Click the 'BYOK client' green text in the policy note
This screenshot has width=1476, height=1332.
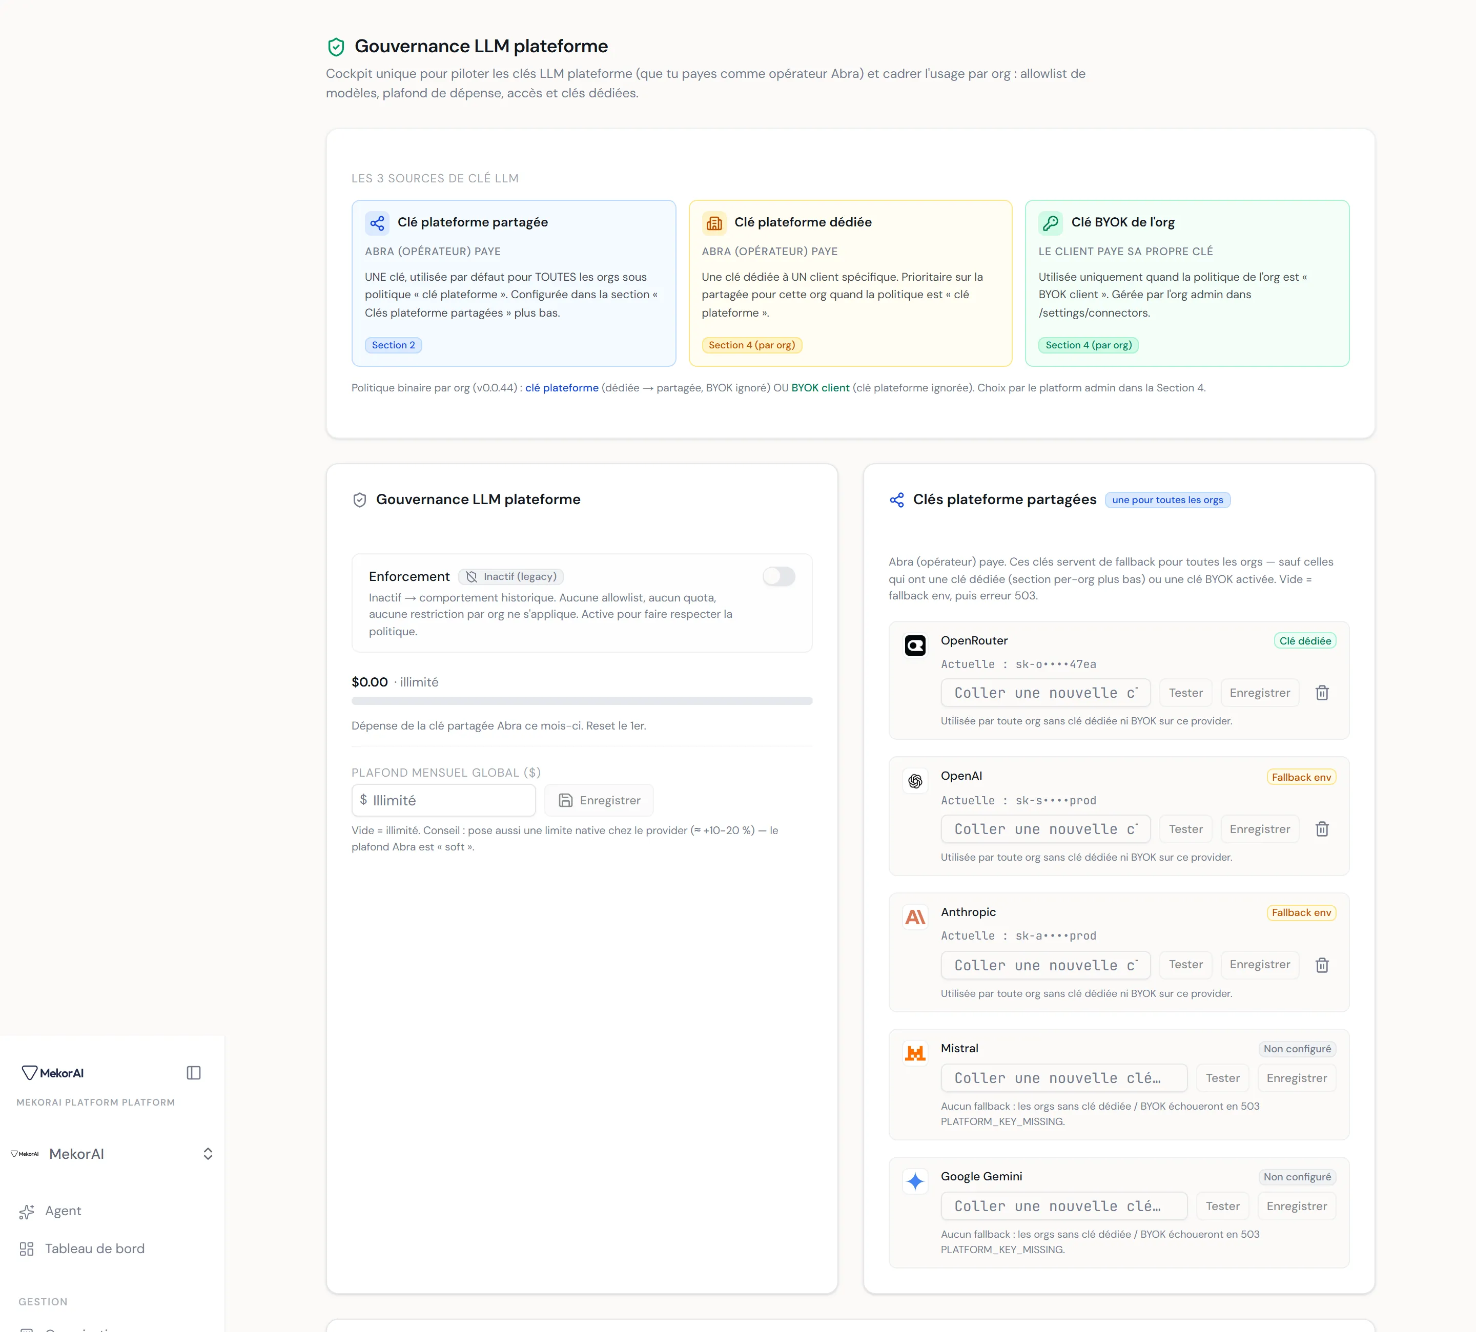pos(820,388)
